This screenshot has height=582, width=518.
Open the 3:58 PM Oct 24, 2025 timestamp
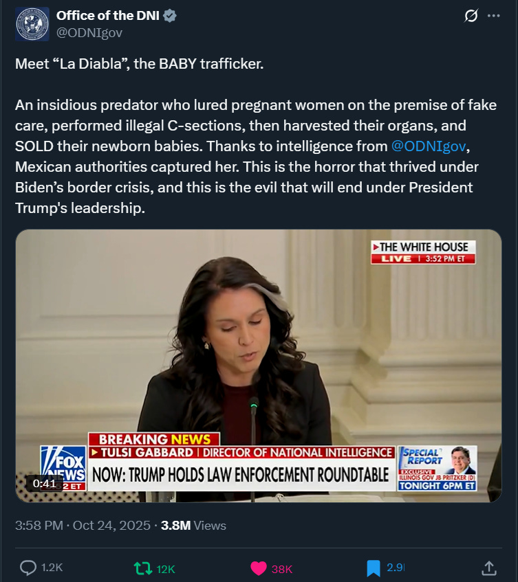83,526
